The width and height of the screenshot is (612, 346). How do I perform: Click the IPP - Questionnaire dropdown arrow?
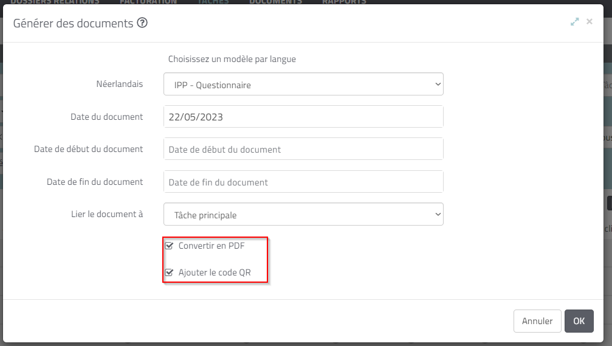click(438, 84)
